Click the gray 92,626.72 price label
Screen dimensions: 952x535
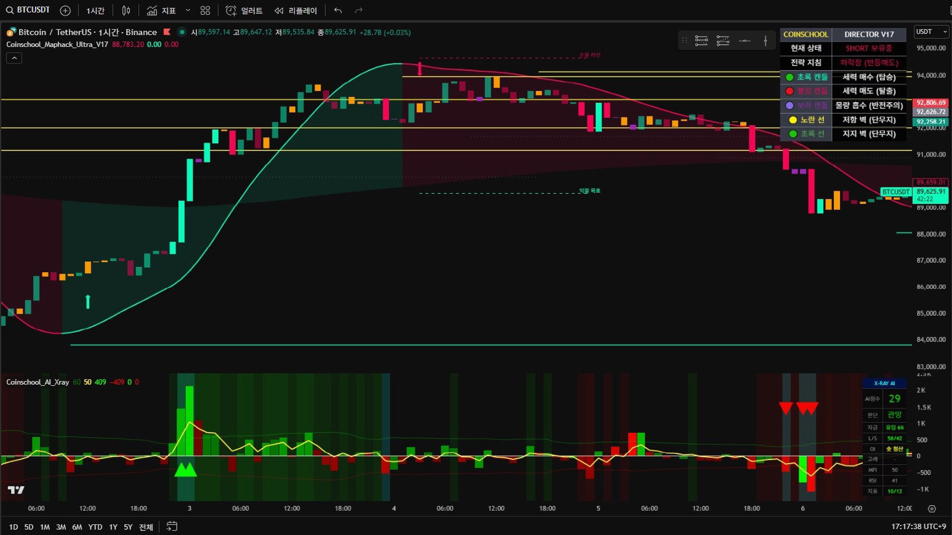click(931, 112)
